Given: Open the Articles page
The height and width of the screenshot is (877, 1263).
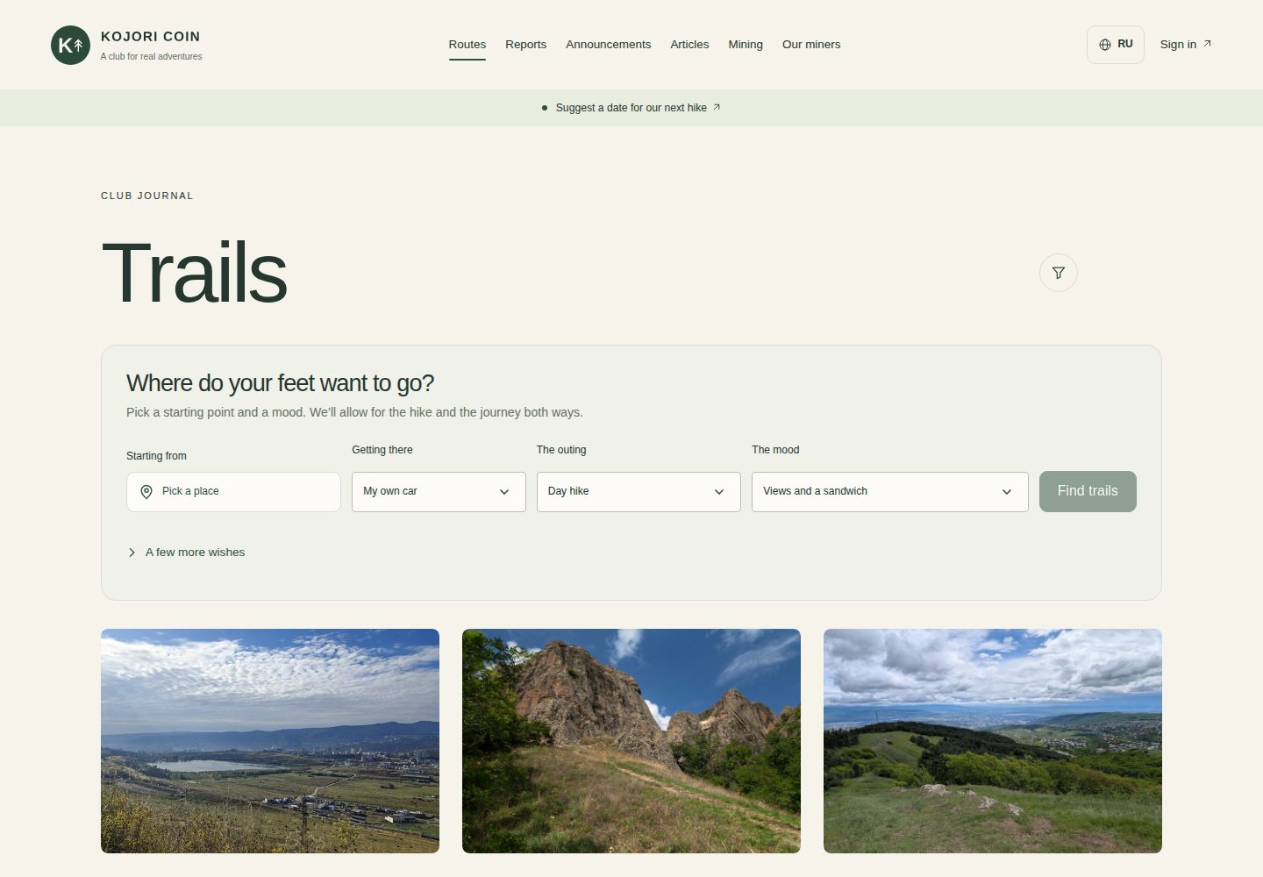Looking at the screenshot, I should 689,45.
